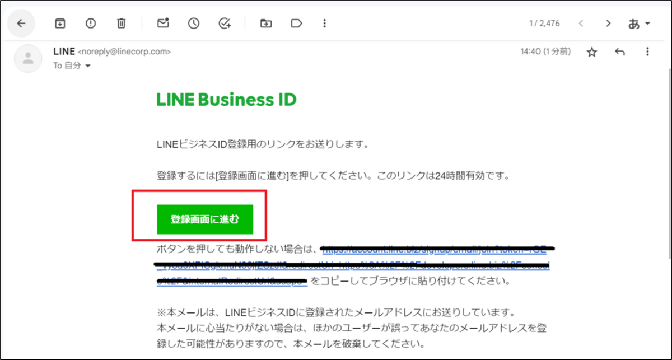Delete the email with trash icon

(121, 23)
